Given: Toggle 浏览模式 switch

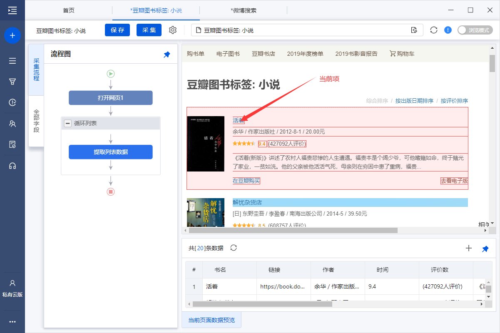Looking at the screenshot, I should click(x=475, y=30).
